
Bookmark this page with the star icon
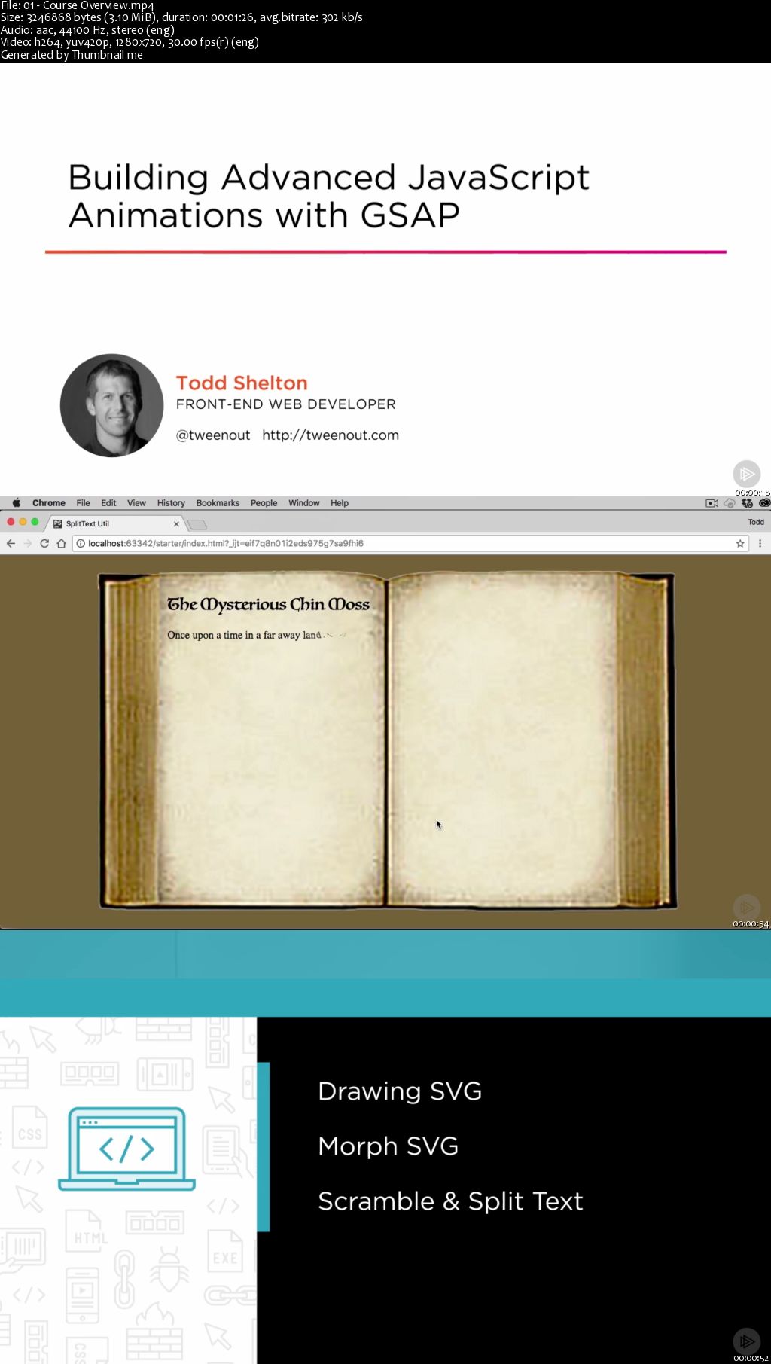740,543
